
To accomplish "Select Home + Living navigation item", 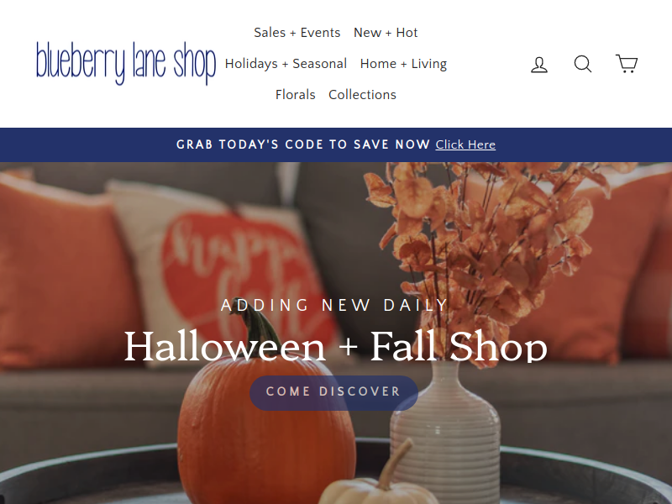I will tap(403, 64).
